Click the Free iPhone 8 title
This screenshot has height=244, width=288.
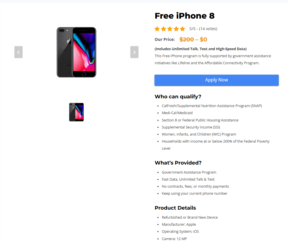point(184,16)
